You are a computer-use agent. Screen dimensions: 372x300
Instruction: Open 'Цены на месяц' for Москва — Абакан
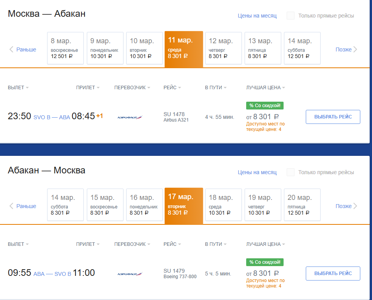tap(257, 16)
